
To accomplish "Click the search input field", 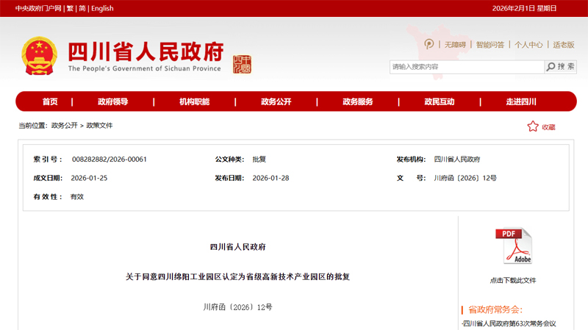I will pos(466,67).
